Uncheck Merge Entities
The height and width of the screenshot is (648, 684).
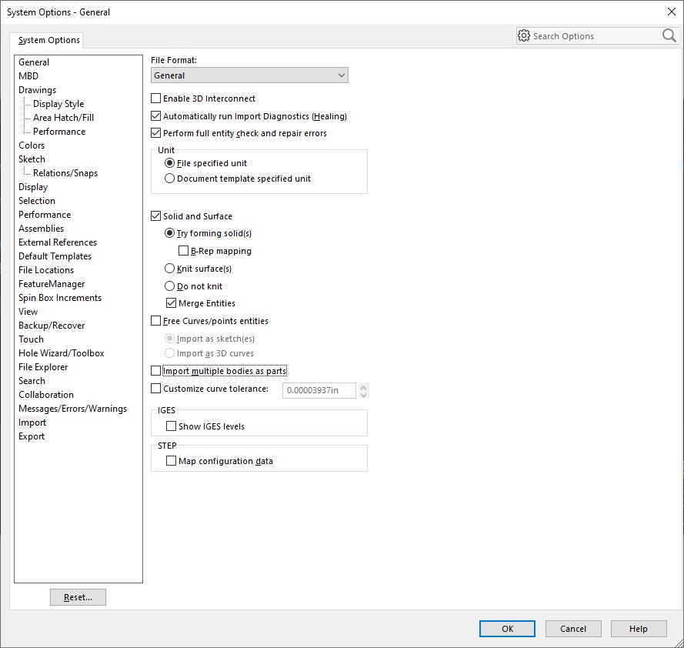pos(172,303)
